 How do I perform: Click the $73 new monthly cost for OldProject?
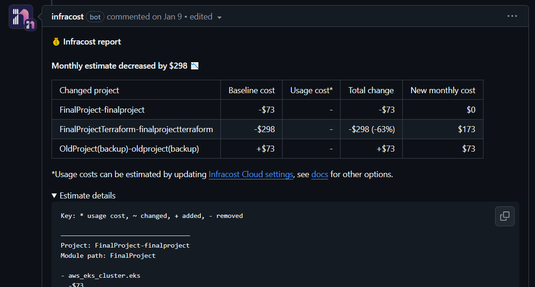[443, 149]
